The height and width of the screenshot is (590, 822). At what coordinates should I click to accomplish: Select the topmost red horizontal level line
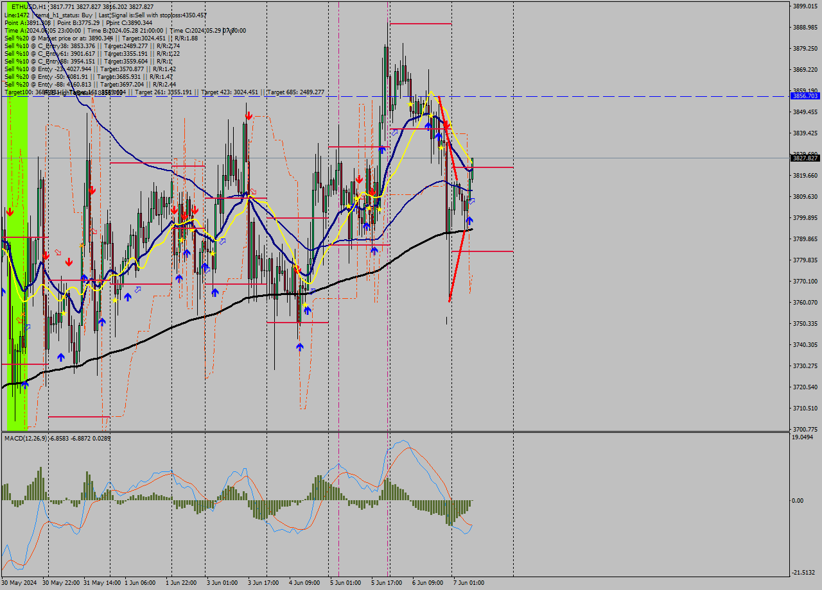click(x=420, y=24)
